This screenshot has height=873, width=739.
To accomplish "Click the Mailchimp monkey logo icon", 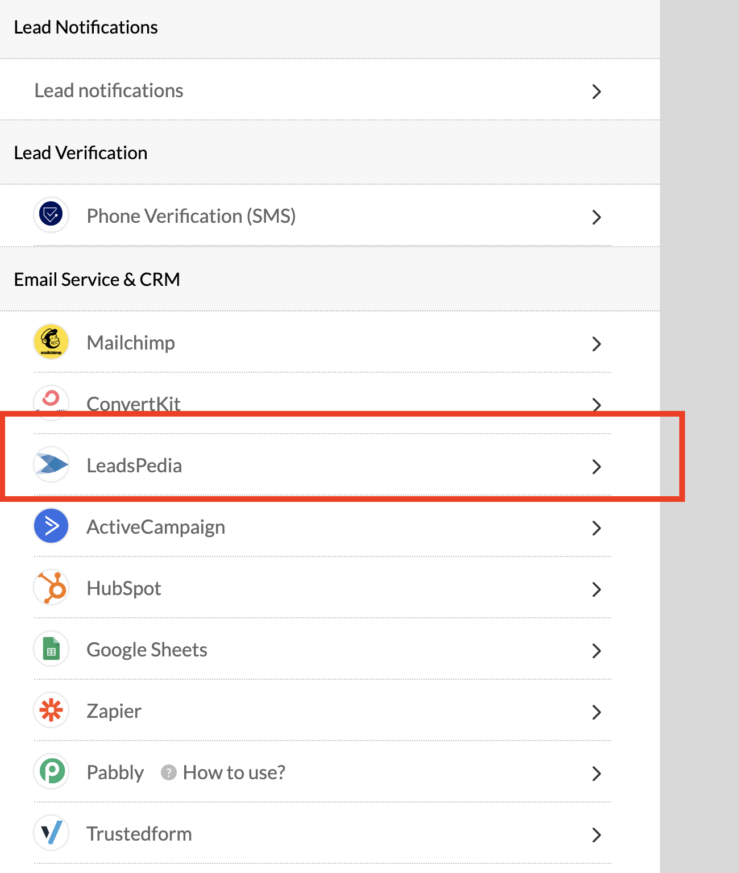I will [x=51, y=342].
